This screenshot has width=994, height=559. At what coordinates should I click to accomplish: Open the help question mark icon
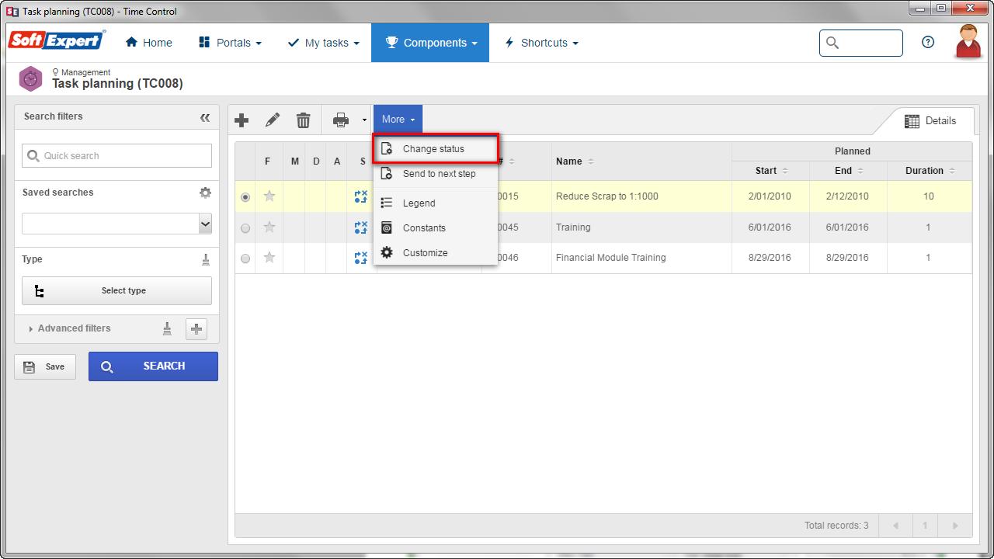coord(928,43)
